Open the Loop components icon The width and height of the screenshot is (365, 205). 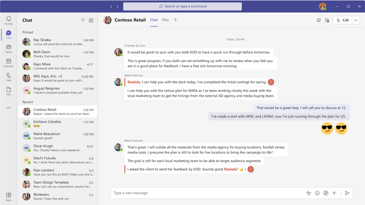point(326,193)
